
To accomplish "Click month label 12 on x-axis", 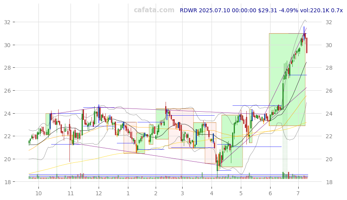I will pyautogui.click(x=99, y=193).
